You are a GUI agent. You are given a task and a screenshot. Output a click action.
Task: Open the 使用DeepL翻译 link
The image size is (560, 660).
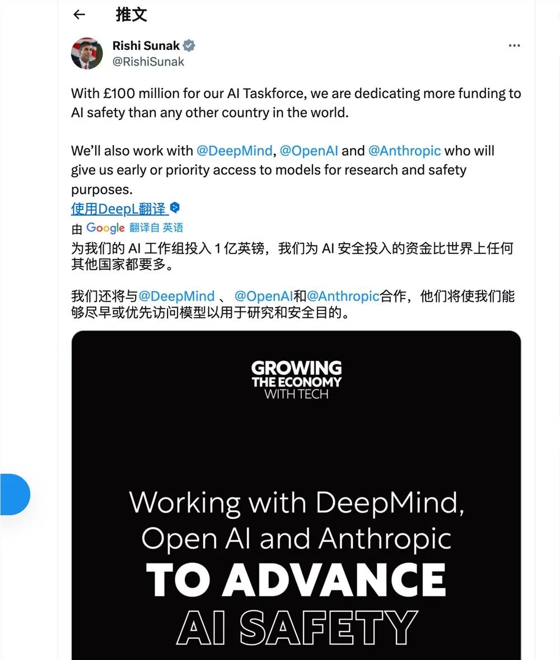pos(118,209)
